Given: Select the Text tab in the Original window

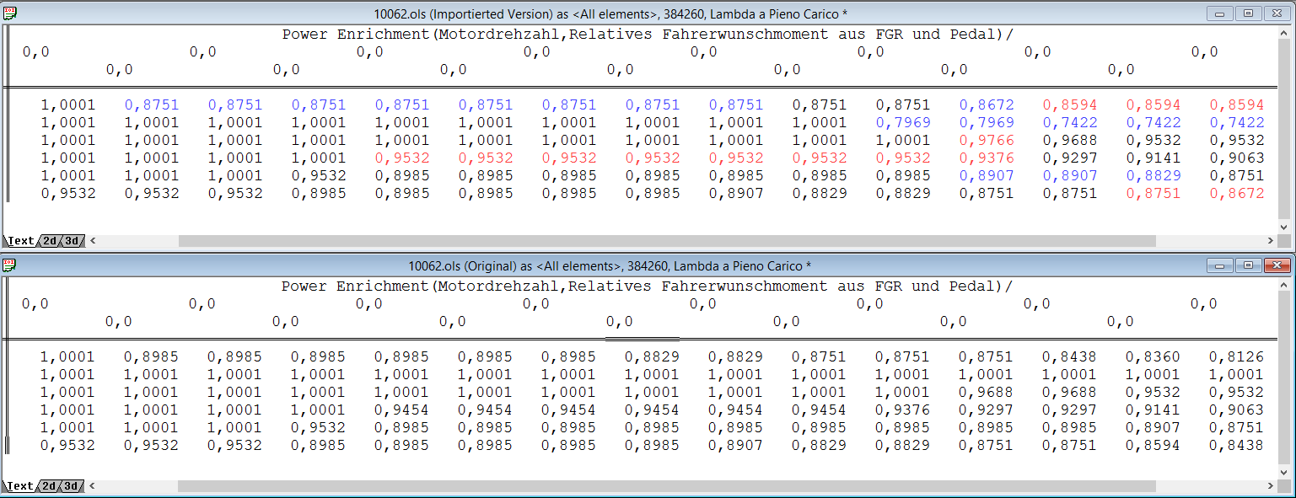Looking at the screenshot, I should (x=21, y=486).
